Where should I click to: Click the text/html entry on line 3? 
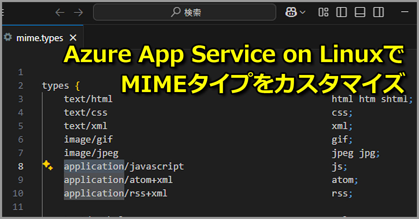pyautogui.click(x=88, y=99)
